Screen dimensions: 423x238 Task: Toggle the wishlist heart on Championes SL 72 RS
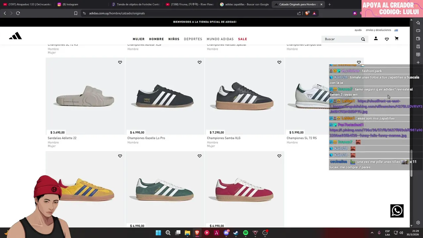point(359,62)
